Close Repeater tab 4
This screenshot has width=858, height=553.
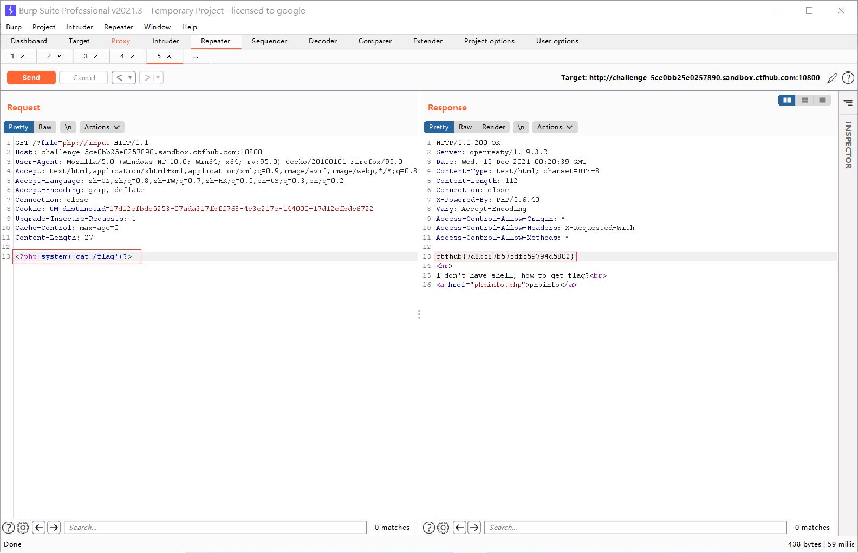point(133,56)
